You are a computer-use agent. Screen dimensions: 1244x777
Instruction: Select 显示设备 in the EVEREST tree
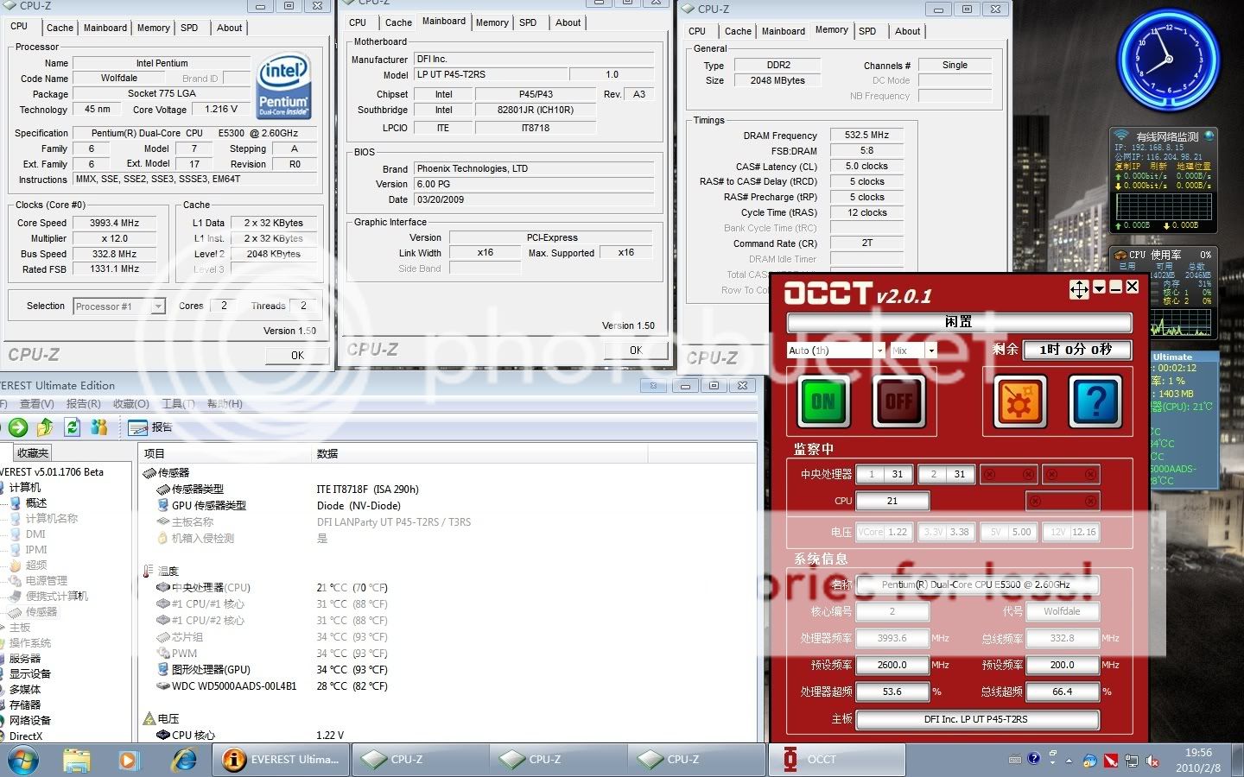click(30, 673)
